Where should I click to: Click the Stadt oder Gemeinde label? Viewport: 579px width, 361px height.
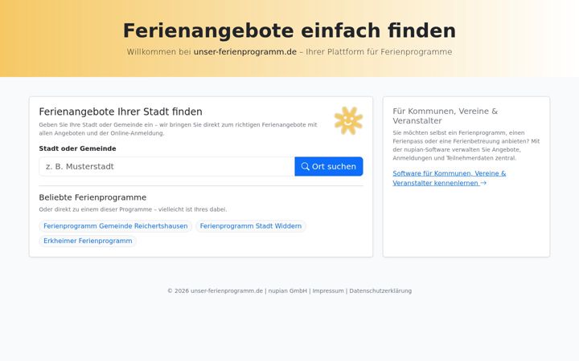(x=77, y=148)
